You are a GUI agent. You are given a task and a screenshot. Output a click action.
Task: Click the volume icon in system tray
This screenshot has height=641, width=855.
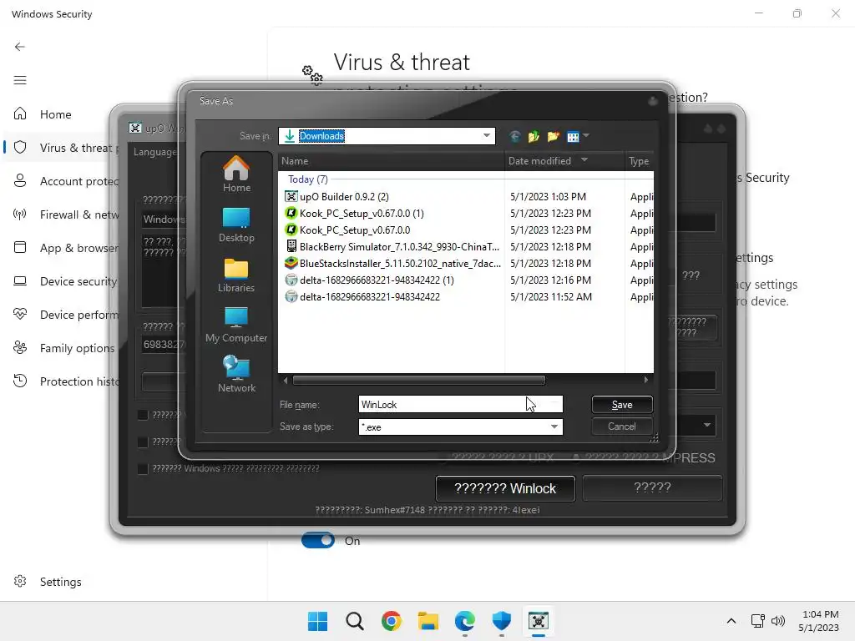click(x=778, y=621)
